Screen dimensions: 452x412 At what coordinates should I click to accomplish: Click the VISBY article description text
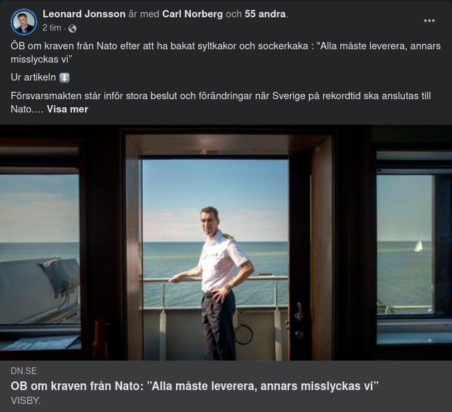click(26, 401)
